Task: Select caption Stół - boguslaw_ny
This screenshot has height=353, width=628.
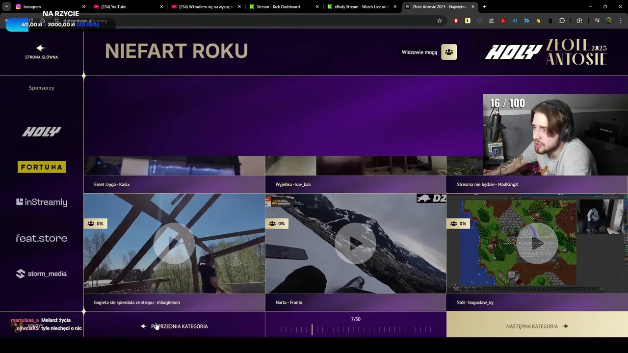Action: [x=475, y=303]
